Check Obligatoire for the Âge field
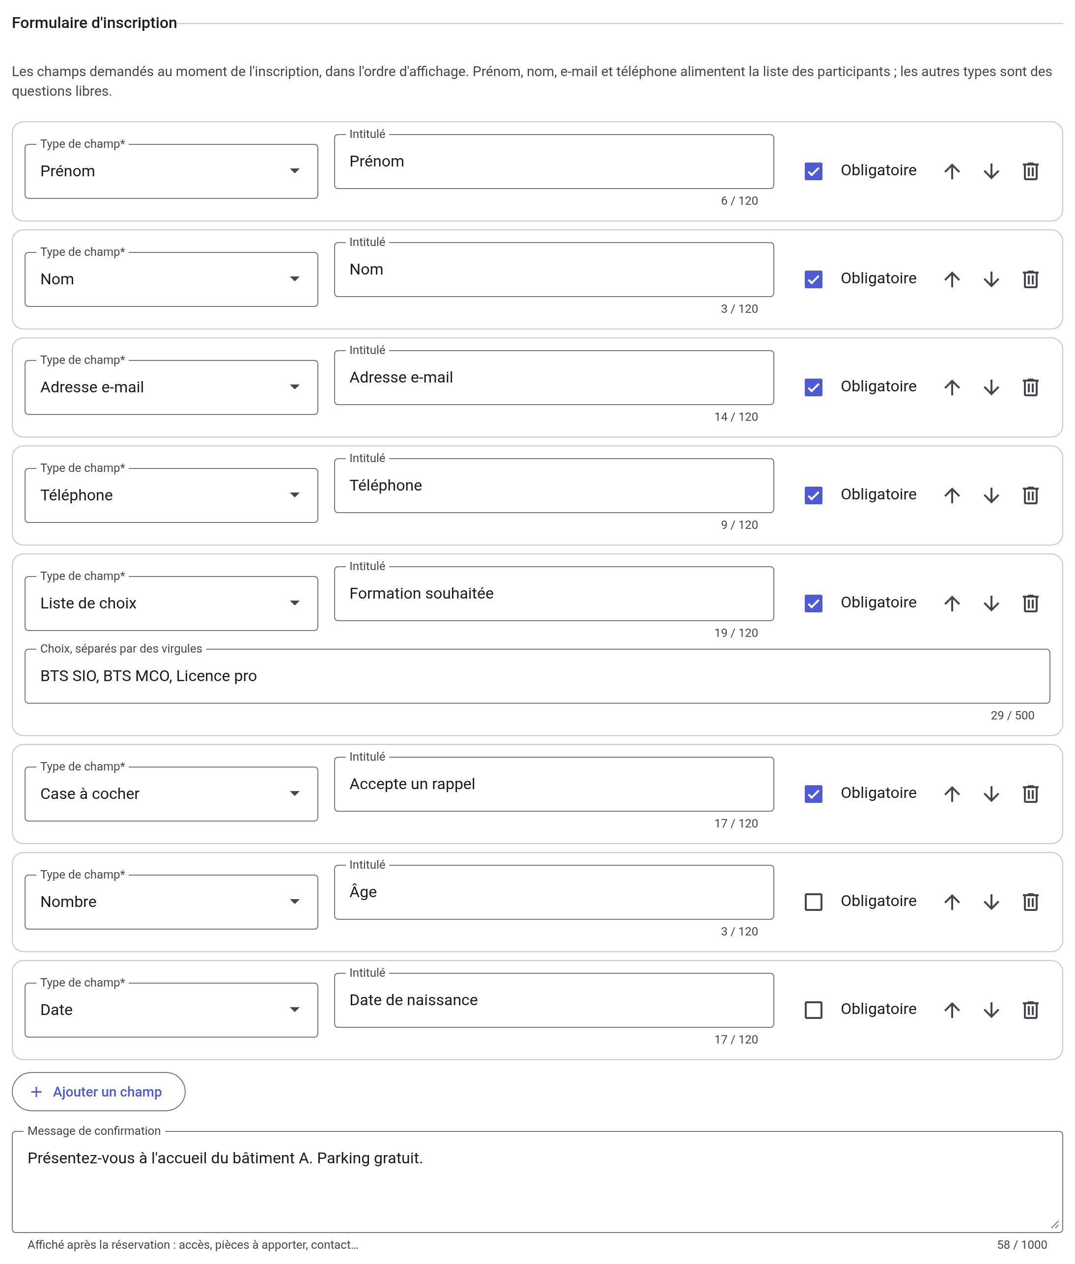Screen dimensions: 1075x1264 (x=813, y=902)
